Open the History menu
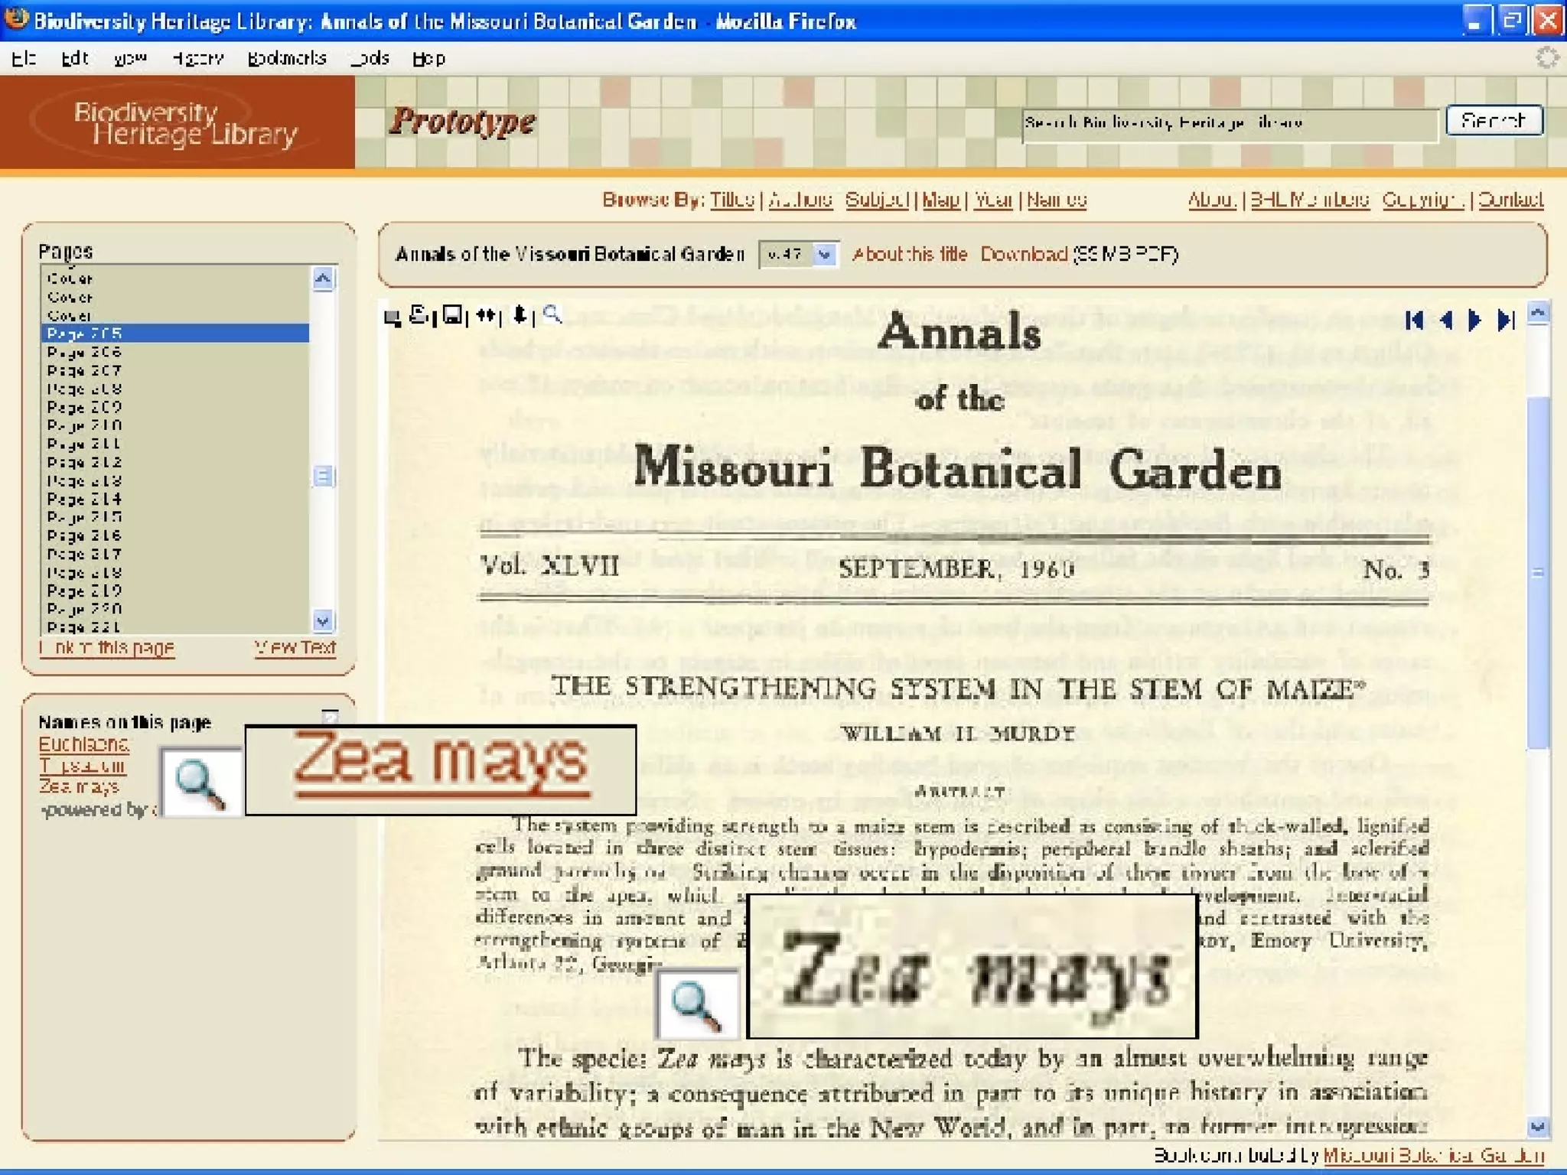Viewport: 1567px width, 1175px height. (197, 59)
